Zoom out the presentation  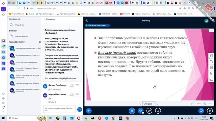coord(192,104)
